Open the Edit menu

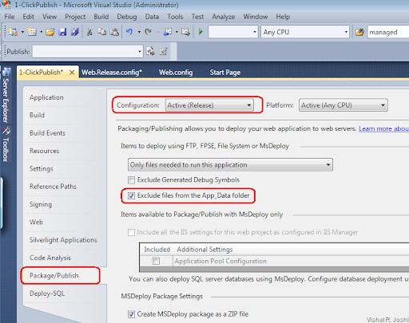click(28, 17)
